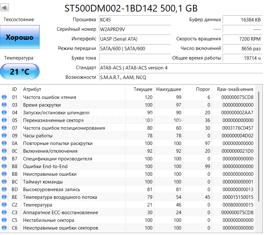Click the Raw-значения column header
This screenshot has height=235, width=264.
click(236, 89)
